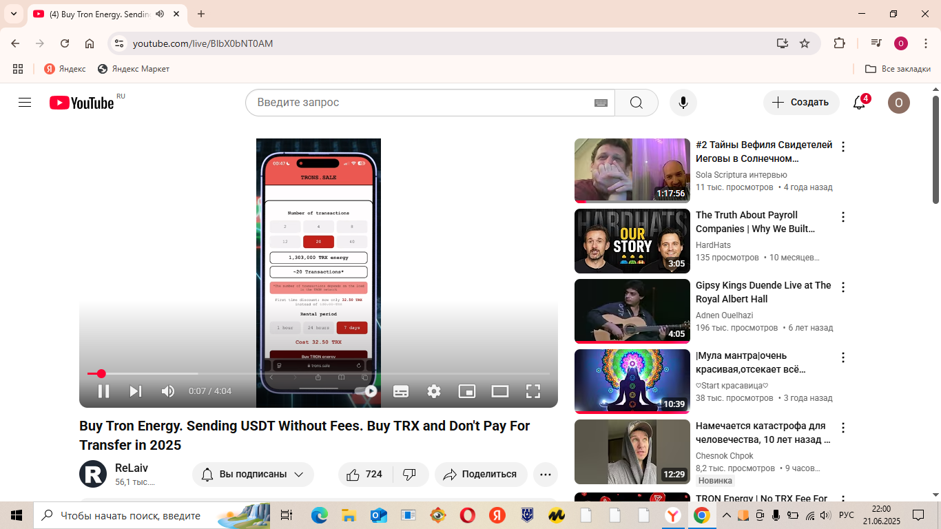Viewport: 941px width, 529px height.
Task: Start voice search with microphone
Action: coord(683,103)
